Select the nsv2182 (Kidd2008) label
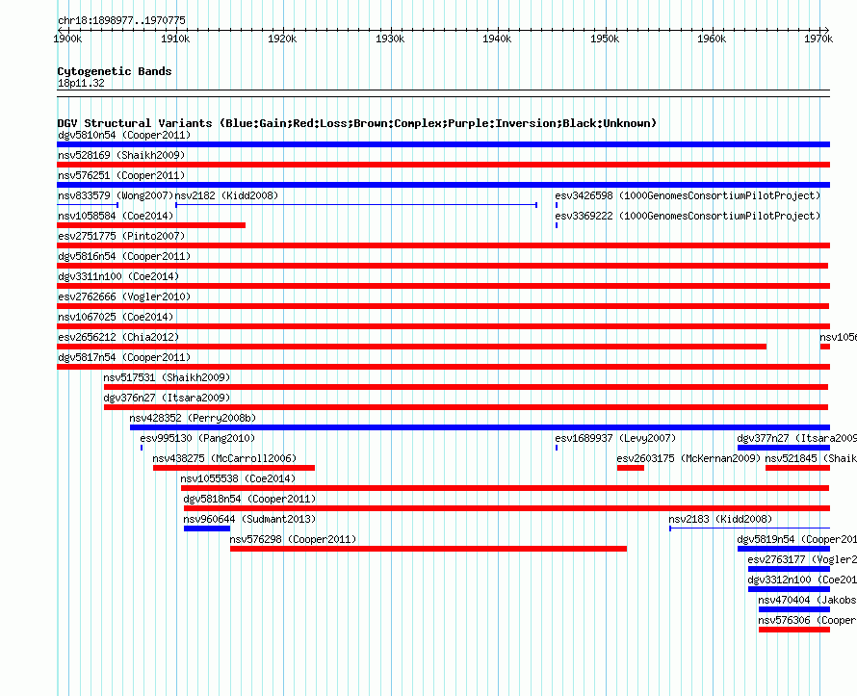This screenshot has height=696, width=857. (227, 195)
